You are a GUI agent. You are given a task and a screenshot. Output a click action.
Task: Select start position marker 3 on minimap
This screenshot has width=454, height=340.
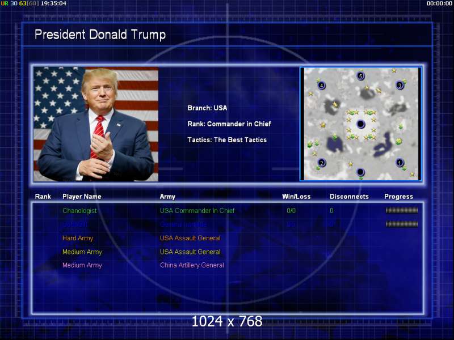tap(400, 85)
